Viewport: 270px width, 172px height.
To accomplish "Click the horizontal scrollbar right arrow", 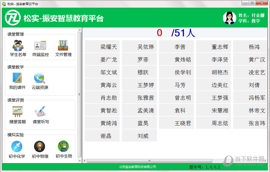I will [265, 161].
